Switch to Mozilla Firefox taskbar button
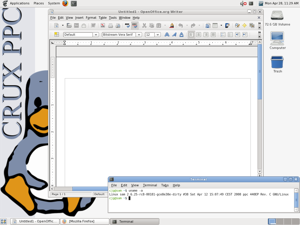This screenshot has width=300, height=225. 85,221
